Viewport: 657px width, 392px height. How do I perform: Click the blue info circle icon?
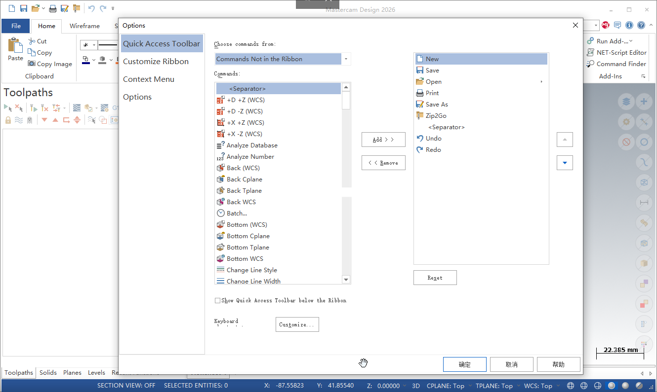pos(629,25)
